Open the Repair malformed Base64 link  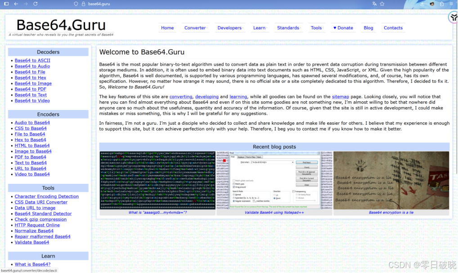tap(43, 237)
